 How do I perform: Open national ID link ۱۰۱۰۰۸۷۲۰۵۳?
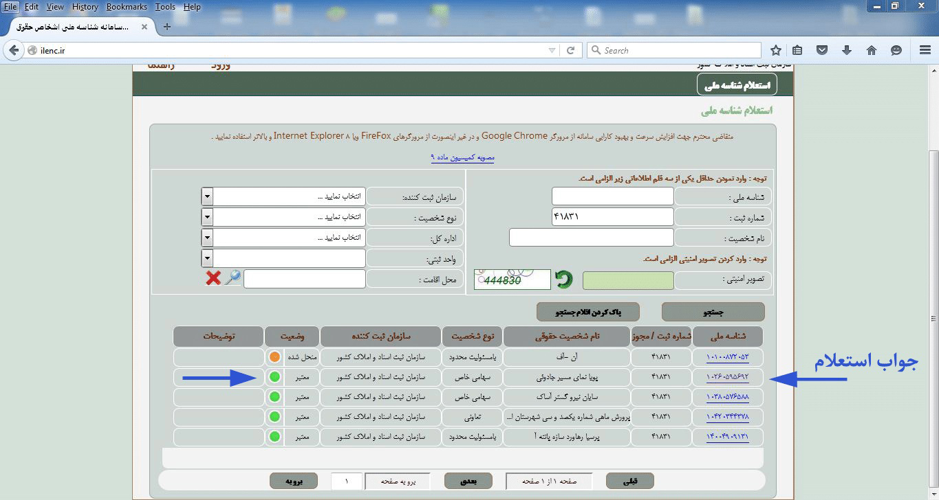[727, 357]
